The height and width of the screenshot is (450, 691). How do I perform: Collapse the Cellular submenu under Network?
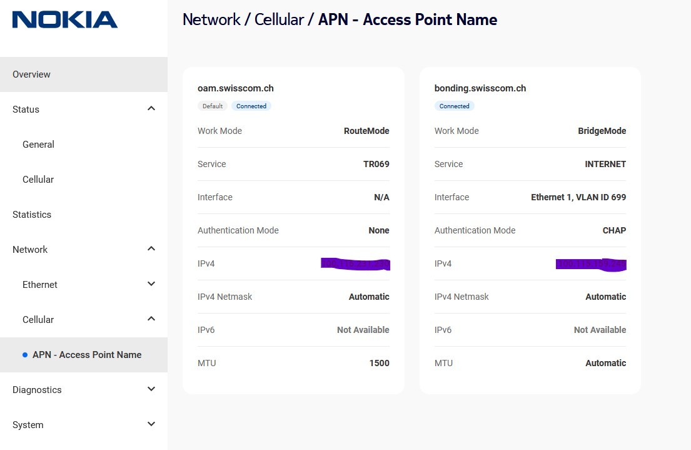point(151,319)
